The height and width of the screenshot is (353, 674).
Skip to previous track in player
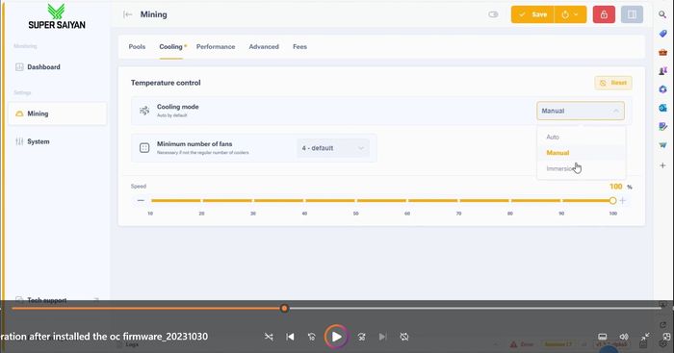click(x=290, y=337)
